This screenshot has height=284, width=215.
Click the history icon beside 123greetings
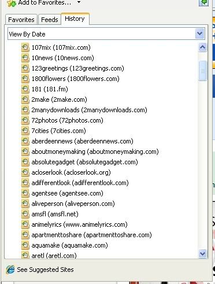click(25, 68)
